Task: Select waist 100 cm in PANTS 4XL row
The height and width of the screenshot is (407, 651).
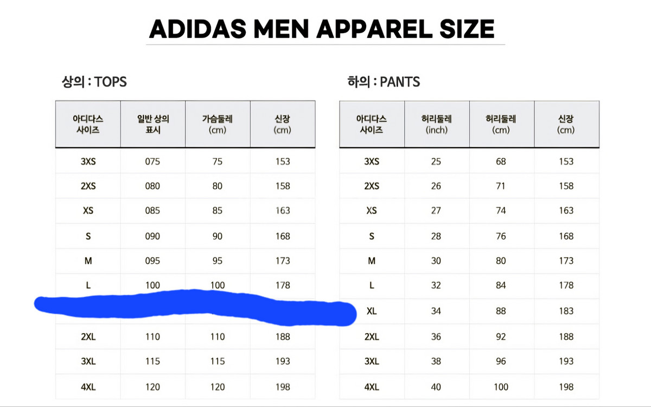Action: (x=501, y=387)
